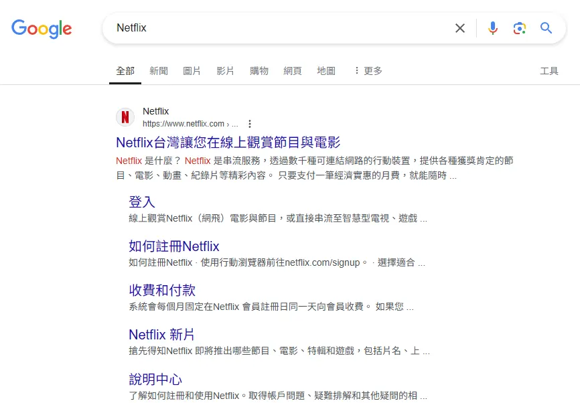Open the Netflix台灣讓您在線上觀賞節目與電影 result
Screen dimensions: 580x403
click(228, 143)
